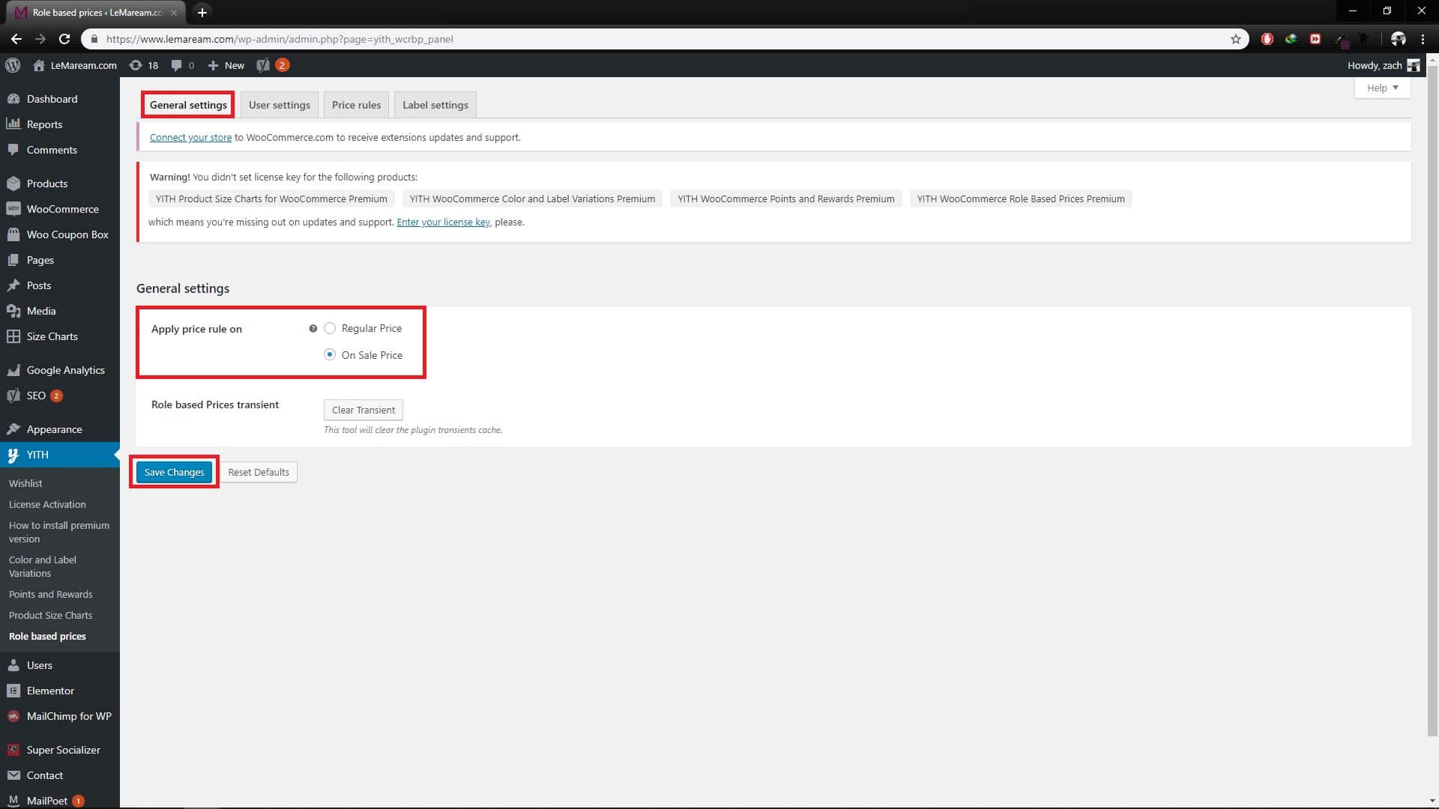The image size is (1439, 809).
Task: Click the YITH sidebar logo icon
Action: (13, 455)
